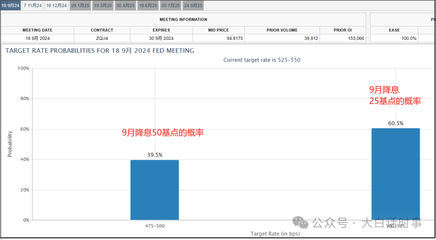Click the EASE column header
The height and width of the screenshot is (240, 436).
394,30
